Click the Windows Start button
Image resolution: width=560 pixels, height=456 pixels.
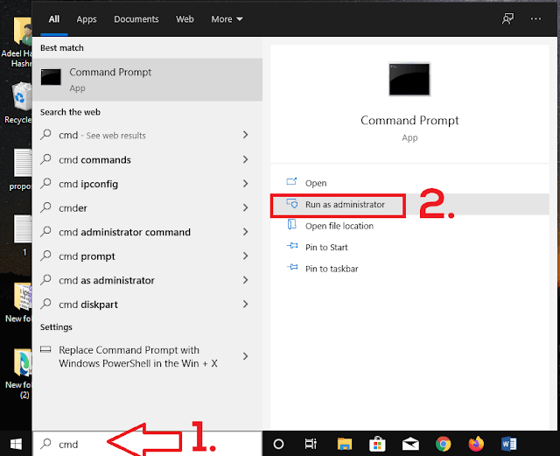click(15, 444)
